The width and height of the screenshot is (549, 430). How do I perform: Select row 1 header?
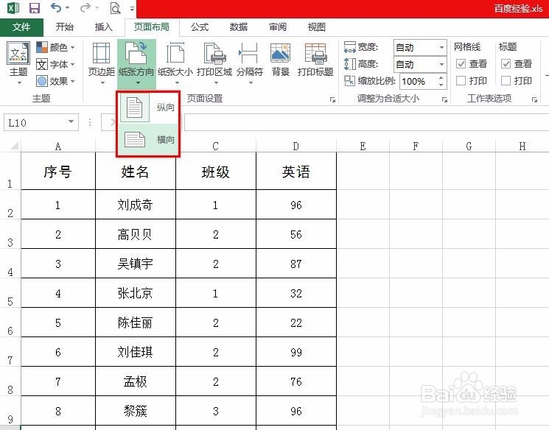pos(10,172)
